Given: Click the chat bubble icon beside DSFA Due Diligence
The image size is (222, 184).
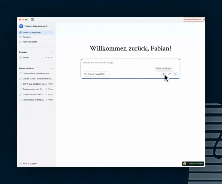Looking at the screenshot, I should pos(21,84).
